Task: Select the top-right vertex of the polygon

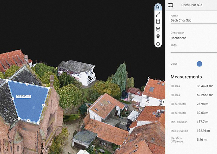Action: tap(49, 88)
